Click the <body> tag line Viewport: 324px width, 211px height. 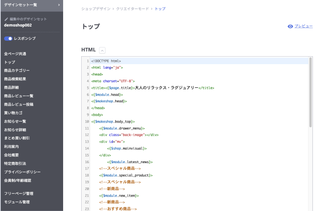point(97,115)
